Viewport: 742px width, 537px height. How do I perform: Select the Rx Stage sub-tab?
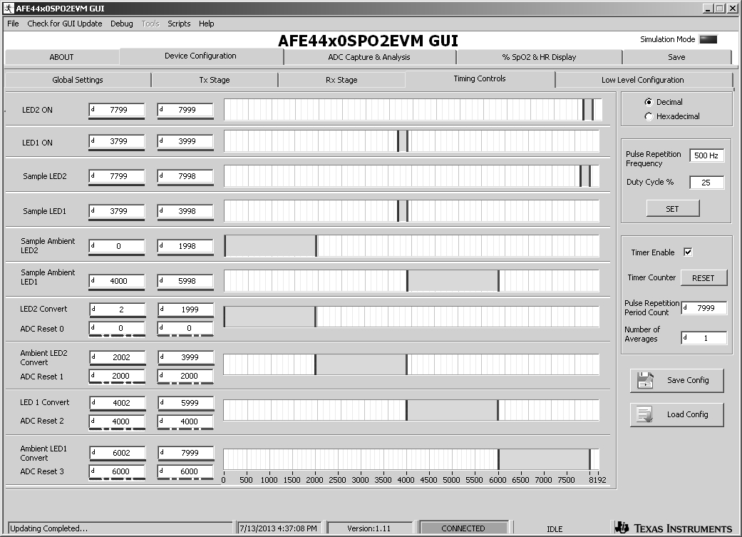341,80
